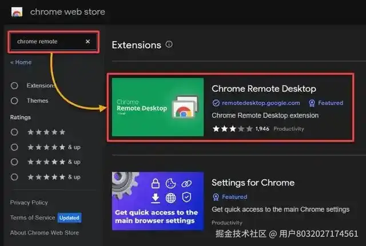Clear the search box with X
This screenshot has width=366, height=246.
pos(87,42)
